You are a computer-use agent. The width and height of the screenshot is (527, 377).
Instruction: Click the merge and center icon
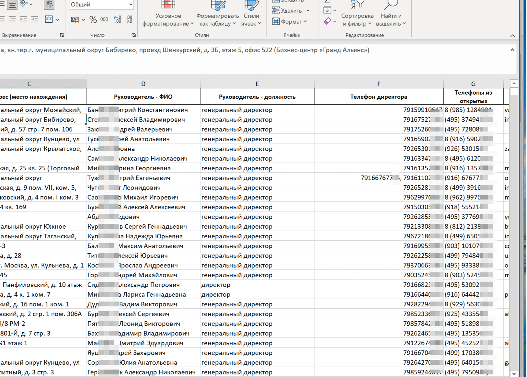click(49, 19)
